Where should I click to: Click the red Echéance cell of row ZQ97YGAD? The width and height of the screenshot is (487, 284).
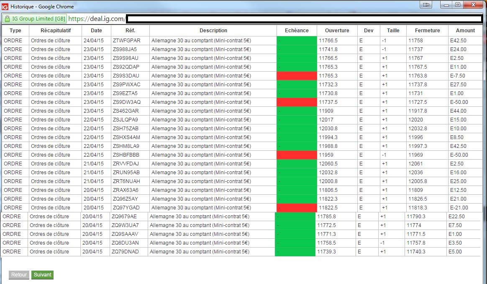[x=297, y=208]
